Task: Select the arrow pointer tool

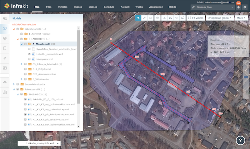Action: click(x=138, y=18)
